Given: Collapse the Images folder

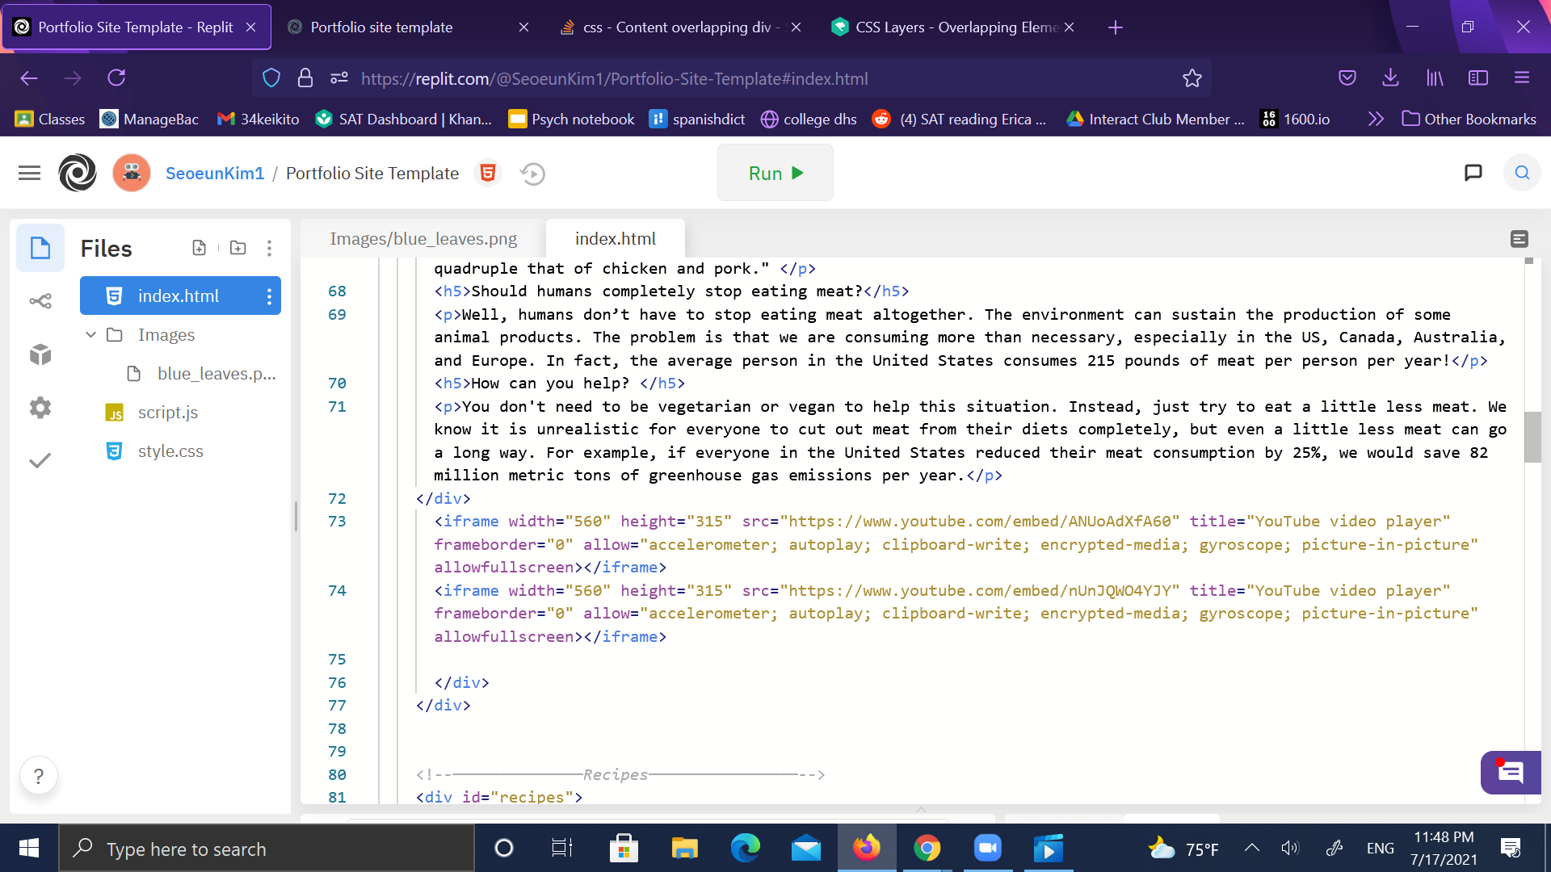Looking at the screenshot, I should point(90,334).
